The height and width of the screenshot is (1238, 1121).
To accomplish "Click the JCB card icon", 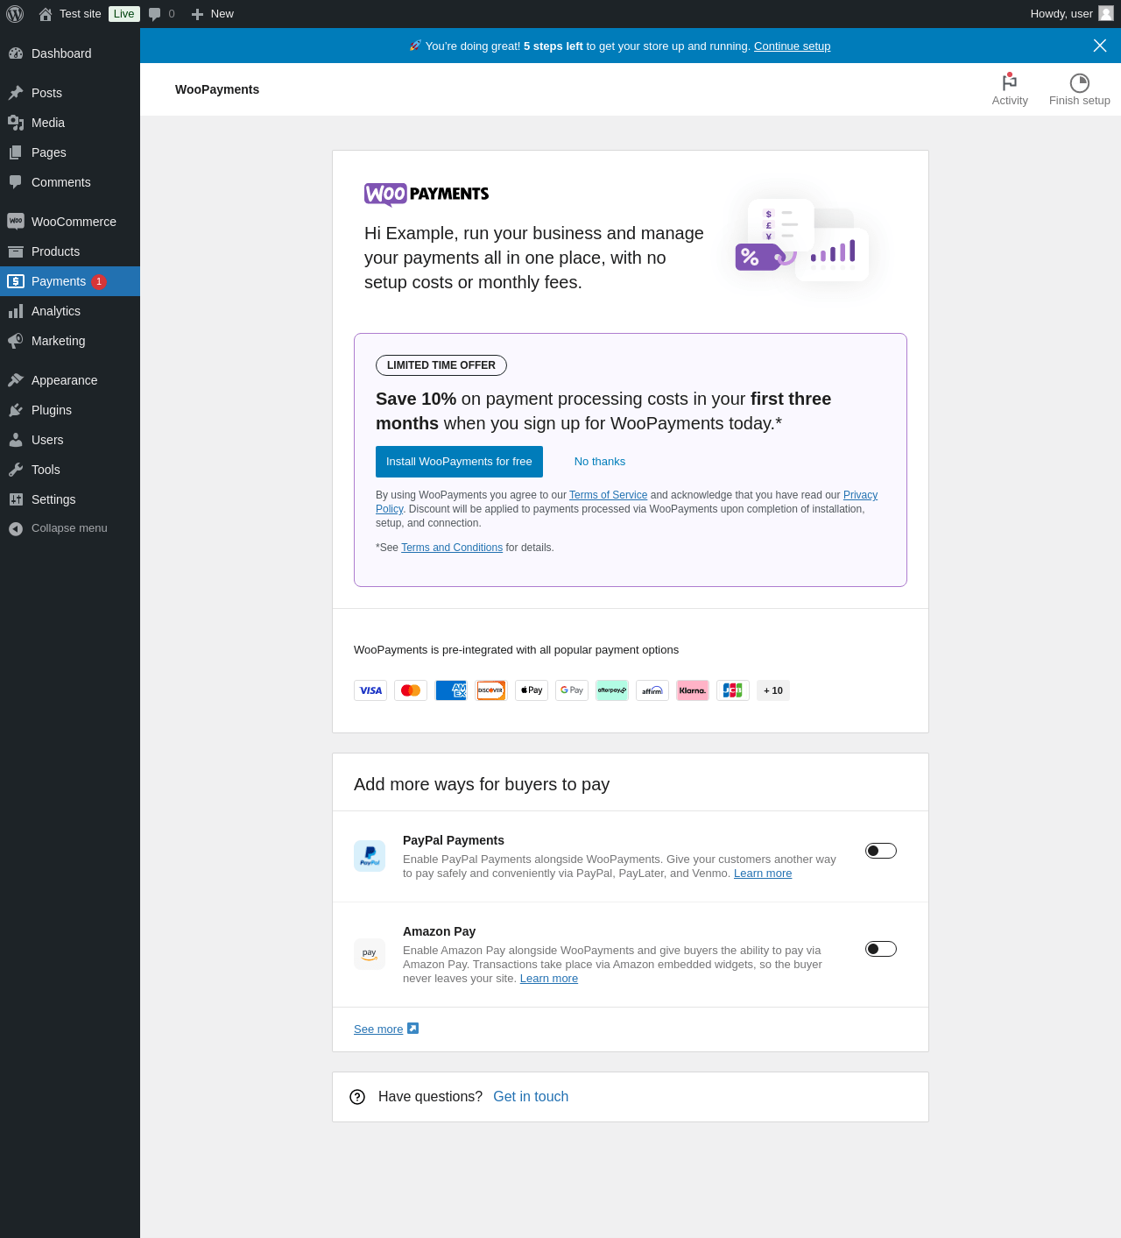I will pos(733,690).
